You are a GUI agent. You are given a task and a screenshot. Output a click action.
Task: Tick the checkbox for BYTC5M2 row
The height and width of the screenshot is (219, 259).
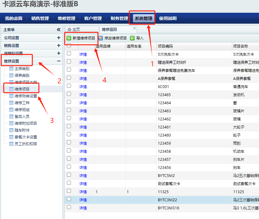(x=69, y=175)
